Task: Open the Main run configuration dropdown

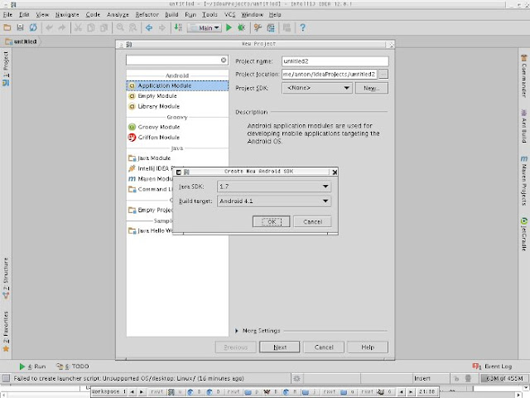Action: pos(205,27)
